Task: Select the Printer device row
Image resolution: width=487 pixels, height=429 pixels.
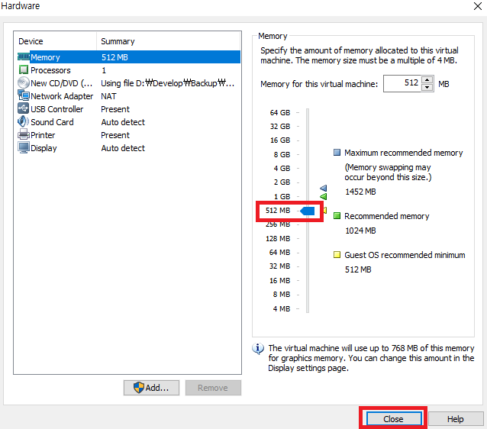Action: (x=128, y=135)
